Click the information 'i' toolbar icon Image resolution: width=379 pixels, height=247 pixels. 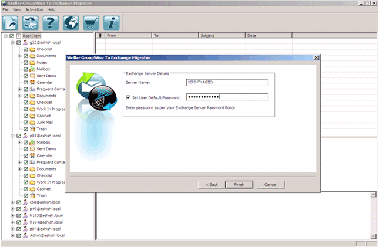point(112,23)
